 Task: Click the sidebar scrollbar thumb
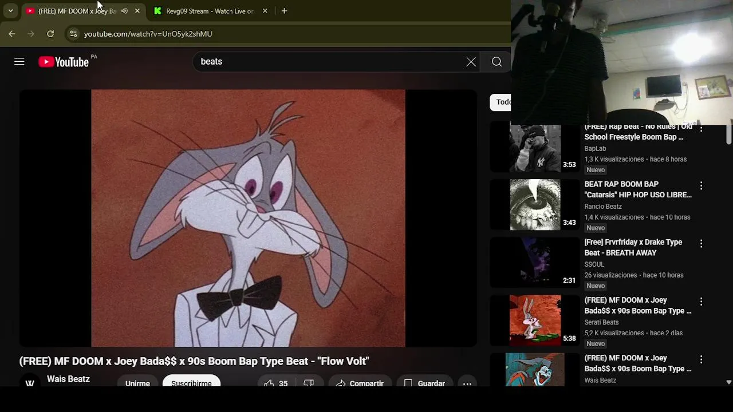tap(728, 134)
